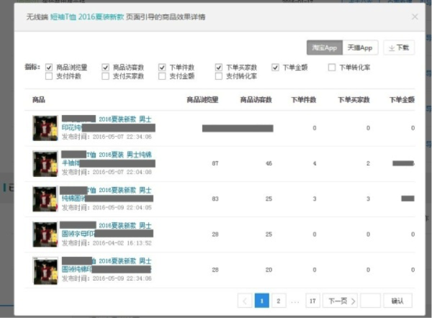Image resolution: width=432 pixels, height=318 pixels.
Task: Open product link containing 圆领字母印
Action: [x=107, y=230]
